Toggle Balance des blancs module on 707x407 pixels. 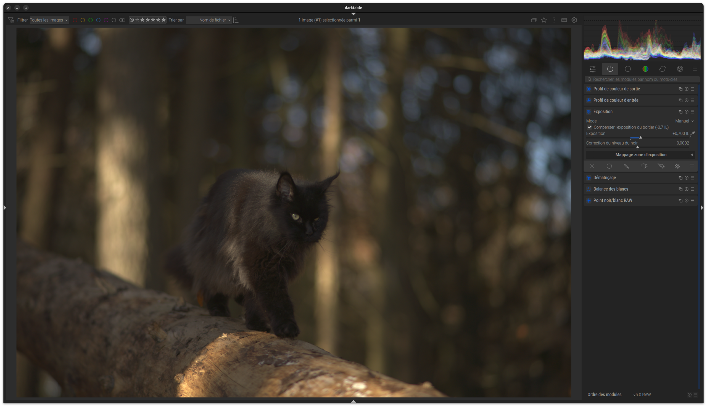589,189
